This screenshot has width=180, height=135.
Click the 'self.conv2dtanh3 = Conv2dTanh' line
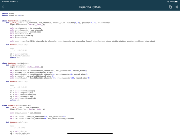[x=50, y=78]
